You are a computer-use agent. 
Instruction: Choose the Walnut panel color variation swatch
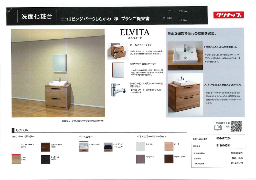[169, 159]
